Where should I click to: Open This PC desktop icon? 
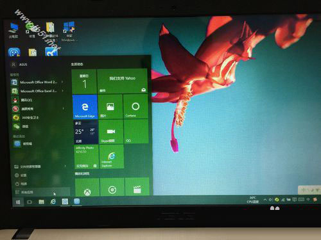(x=13, y=30)
